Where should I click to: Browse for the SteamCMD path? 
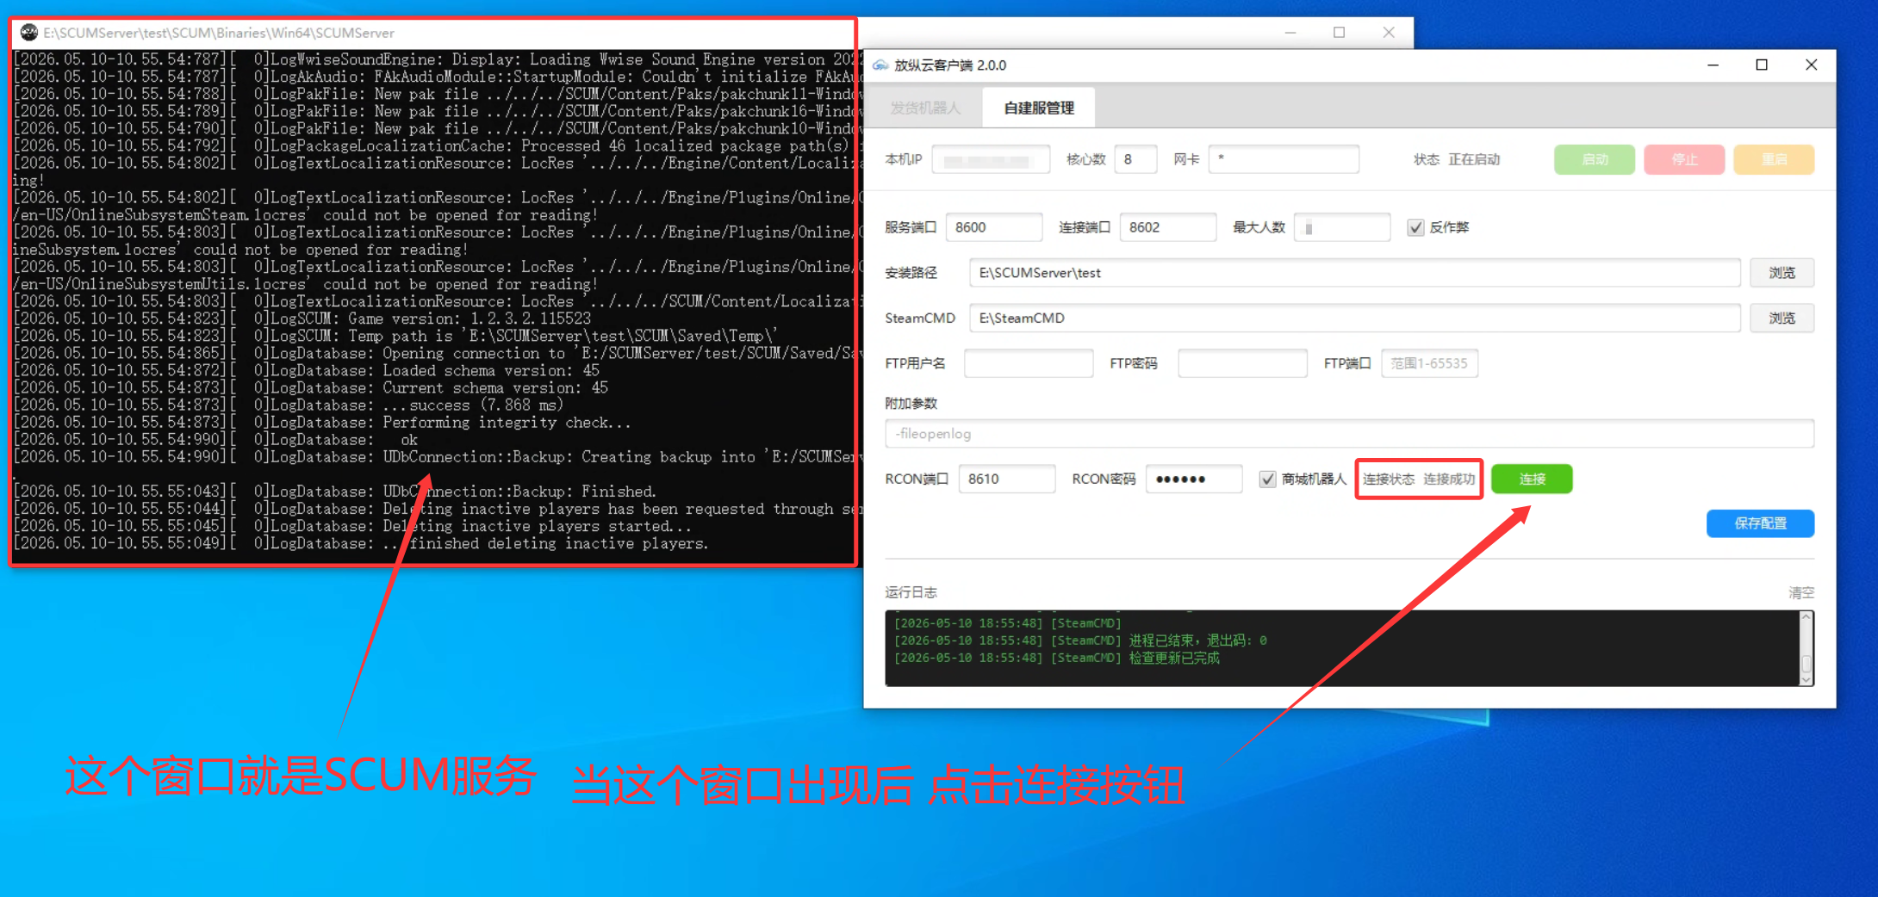click(1782, 318)
